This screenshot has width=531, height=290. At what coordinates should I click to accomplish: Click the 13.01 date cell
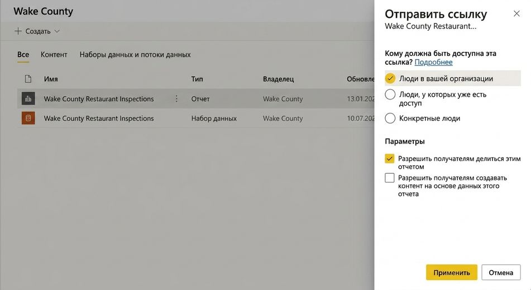tap(361, 99)
